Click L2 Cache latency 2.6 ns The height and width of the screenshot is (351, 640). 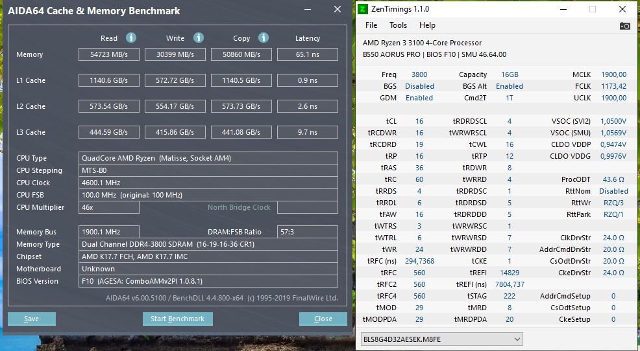tap(308, 106)
